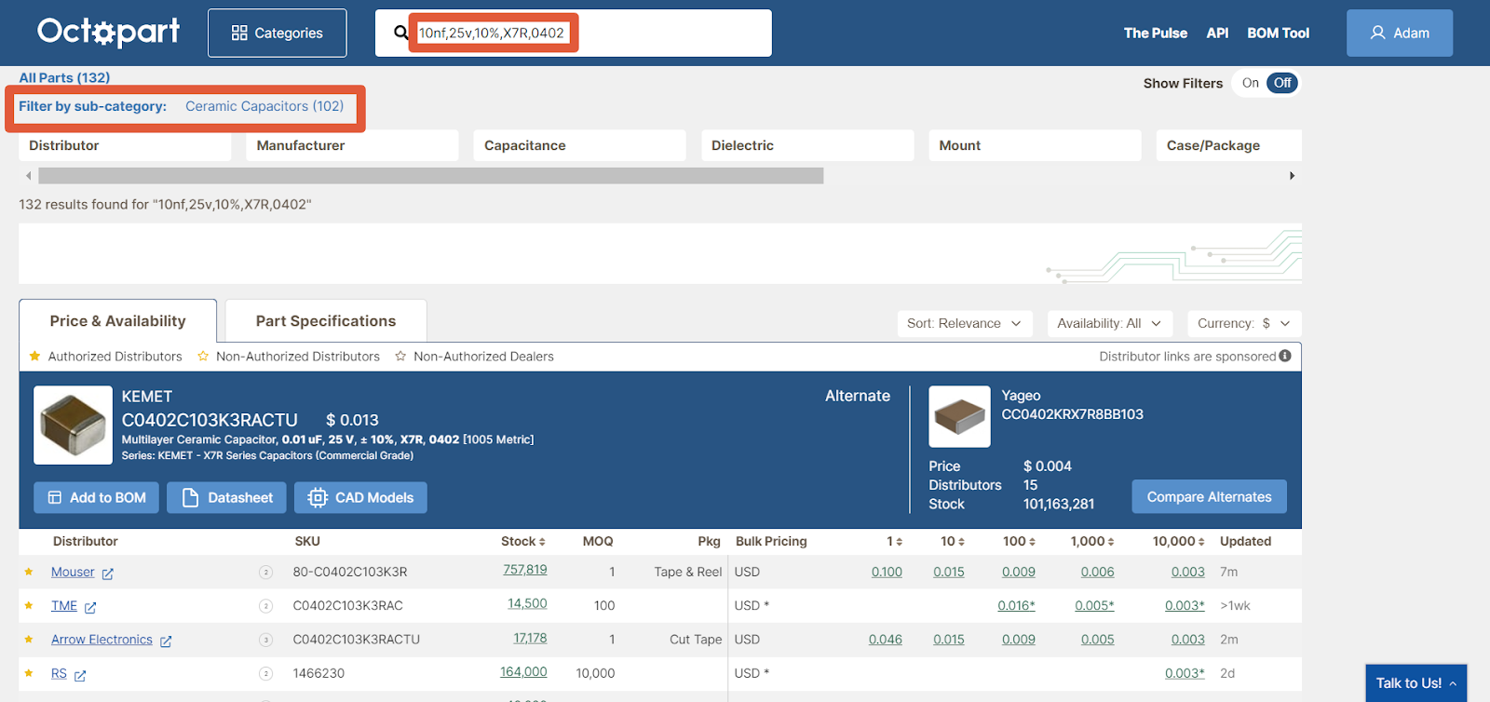Image resolution: width=1490 pixels, height=702 pixels.
Task: Click the star beside TME row
Action: [29, 605]
